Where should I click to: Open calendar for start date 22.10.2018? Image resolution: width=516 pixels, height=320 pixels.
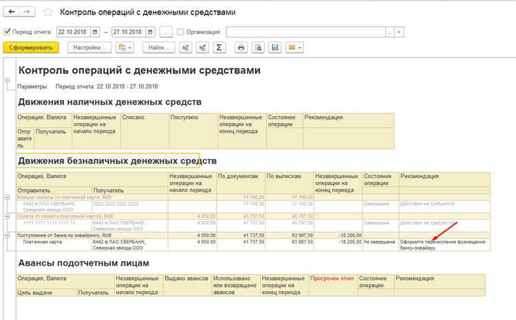pyautogui.click(x=95, y=32)
